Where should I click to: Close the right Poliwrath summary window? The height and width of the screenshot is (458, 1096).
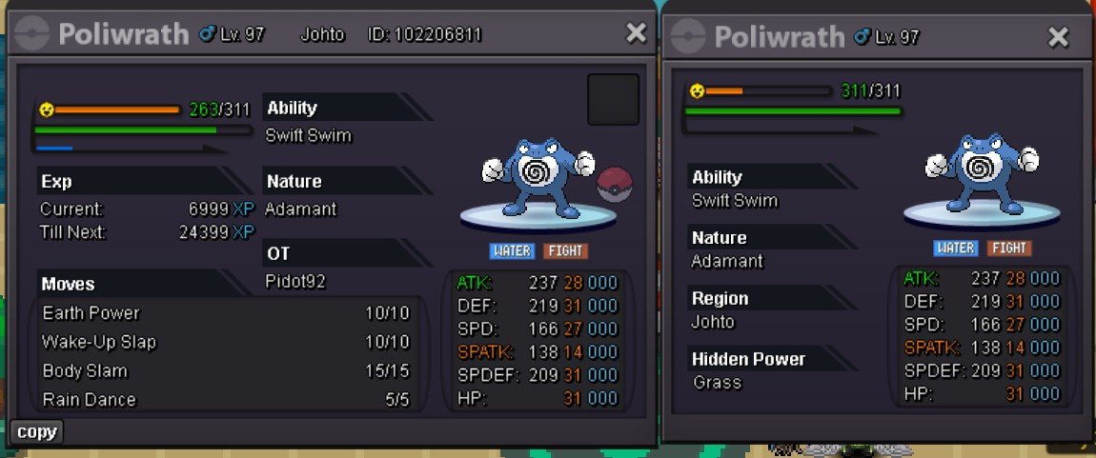tap(1058, 37)
